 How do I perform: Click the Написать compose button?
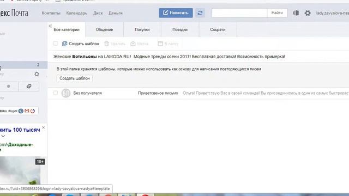(176, 13)
